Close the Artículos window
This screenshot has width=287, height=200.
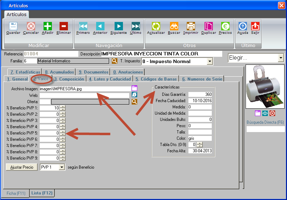point(281,5)
